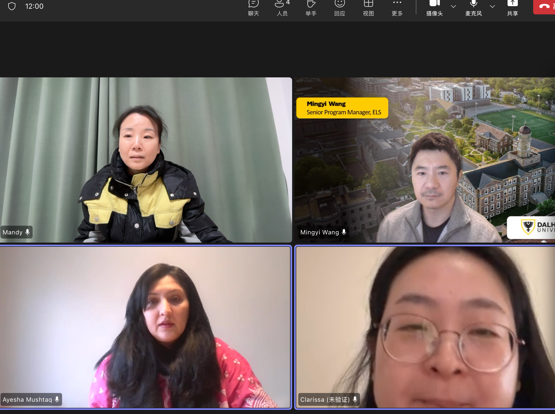Click the 12:00 meeting timer
The width and height of the screenshot is (555, 414).
[34, 6]
